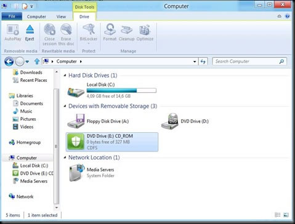Run the Cleanup tool

tap(126, 33)
